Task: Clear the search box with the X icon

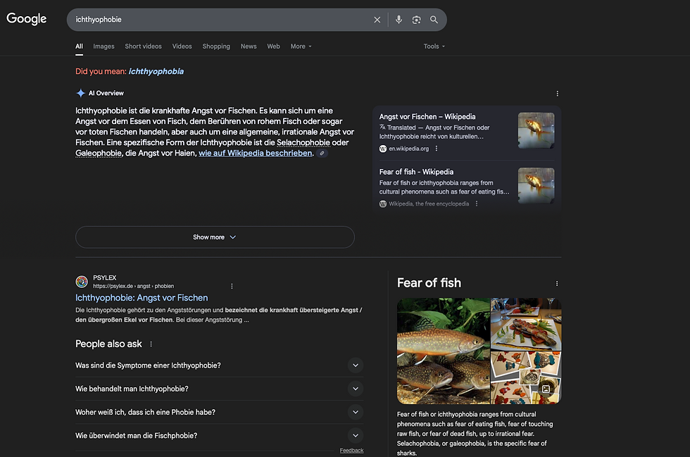Action: click(x=377, y=20)
